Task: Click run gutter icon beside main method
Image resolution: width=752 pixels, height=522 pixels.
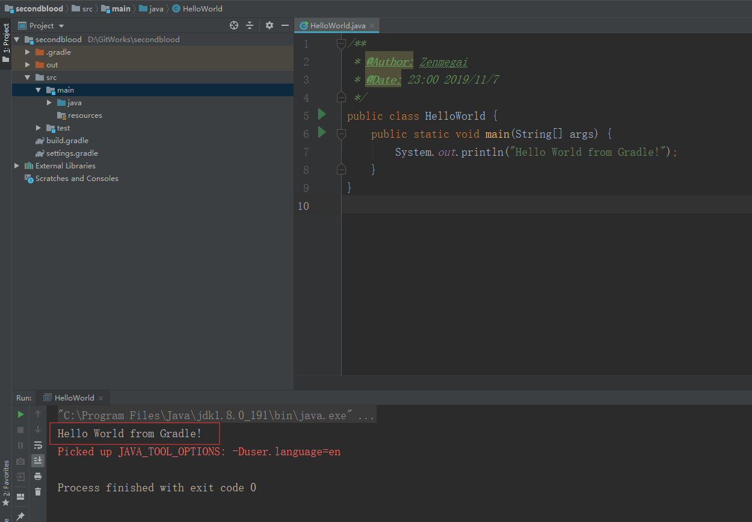Action: click(x=322, y=132)
